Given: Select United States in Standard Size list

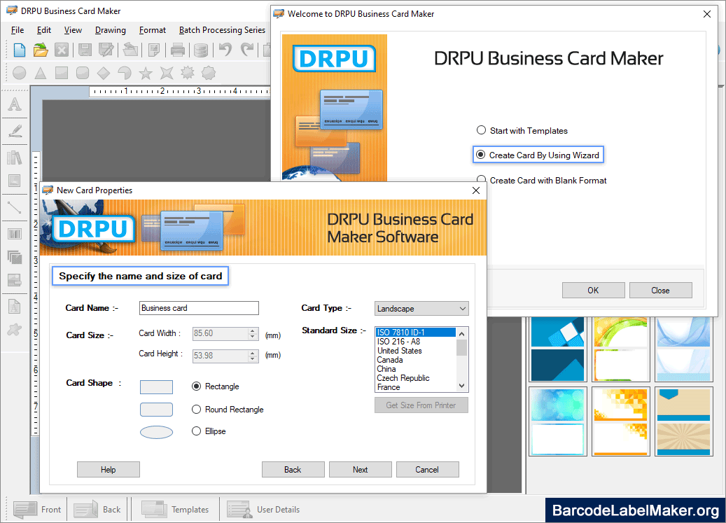Looking at the screenshot, I should (415, 351).
